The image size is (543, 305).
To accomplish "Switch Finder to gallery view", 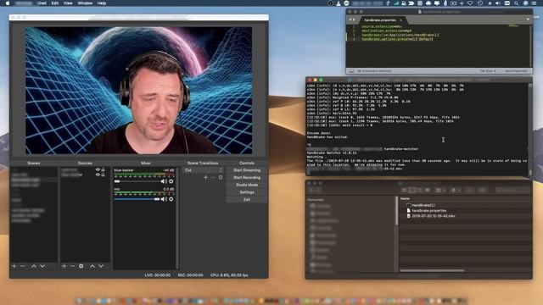I will (x=428, y=190).
